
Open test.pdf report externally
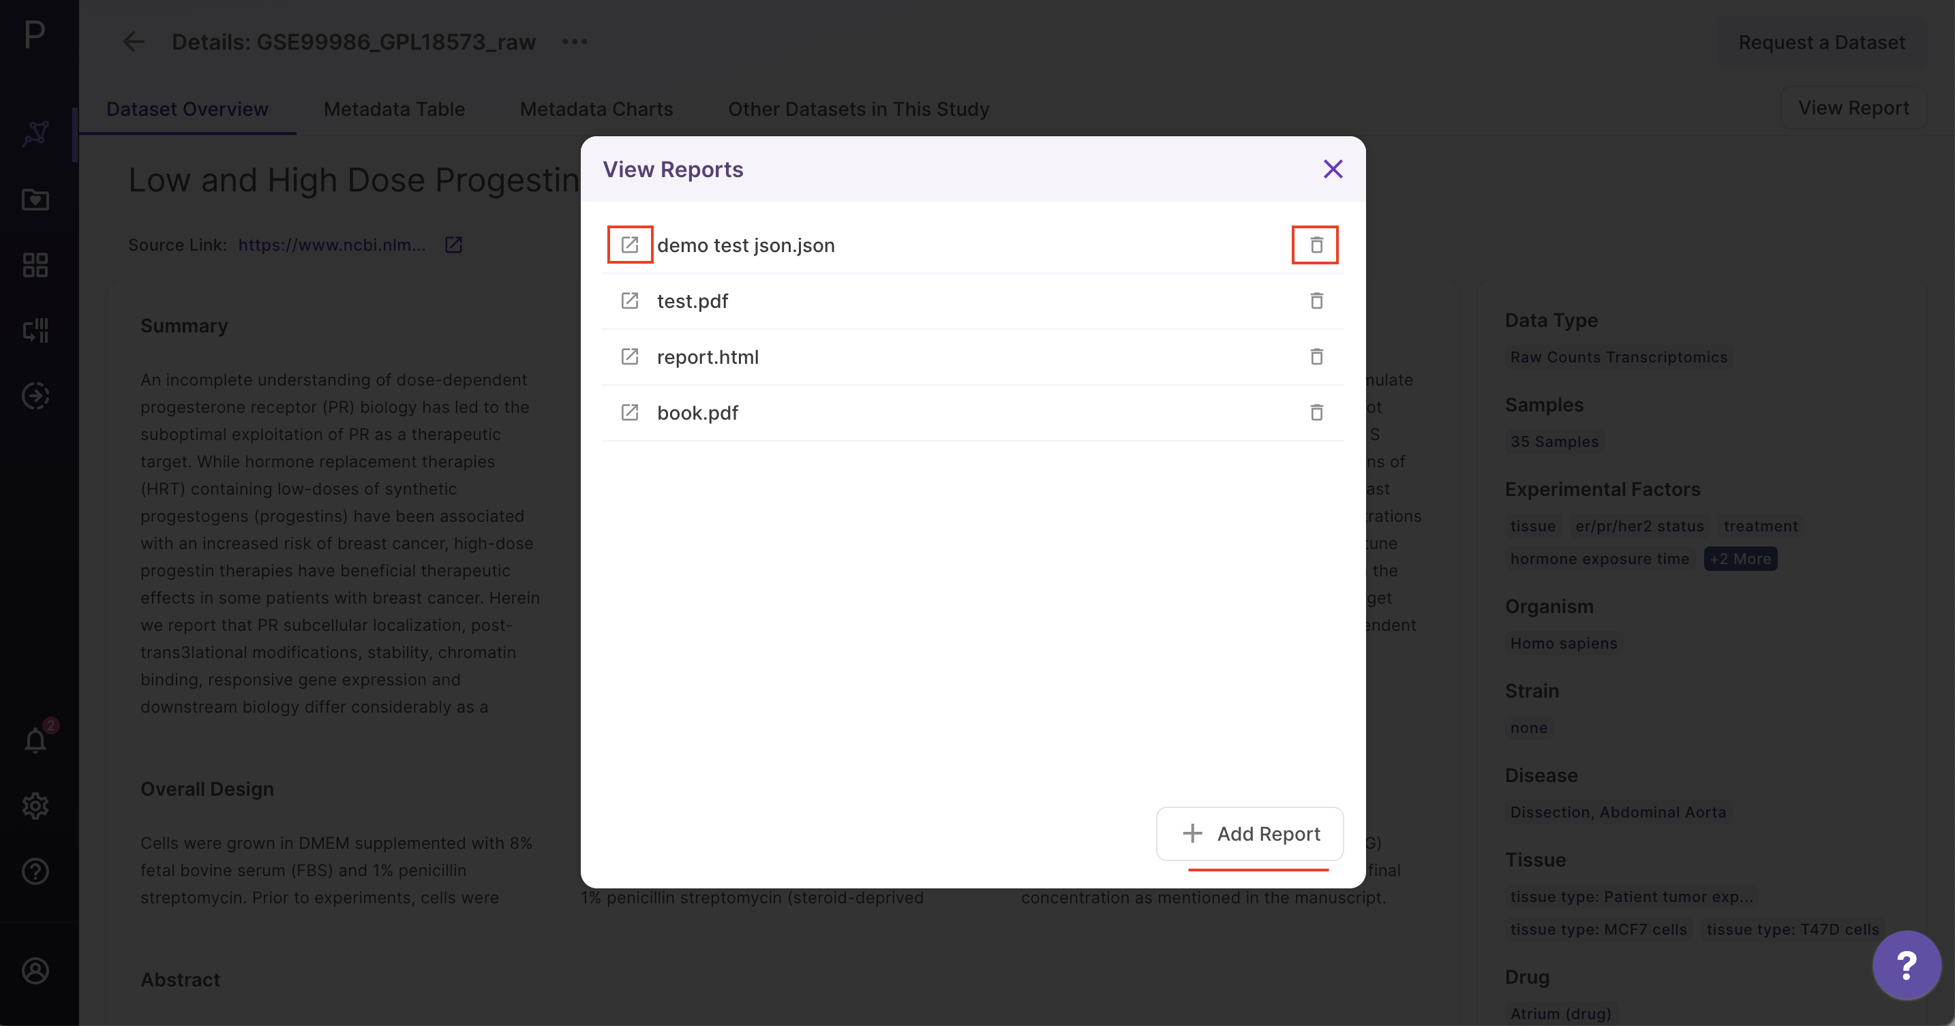(x=629, y=301)
